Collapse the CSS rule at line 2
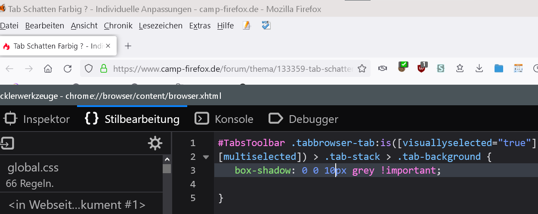 click(206, 157)
